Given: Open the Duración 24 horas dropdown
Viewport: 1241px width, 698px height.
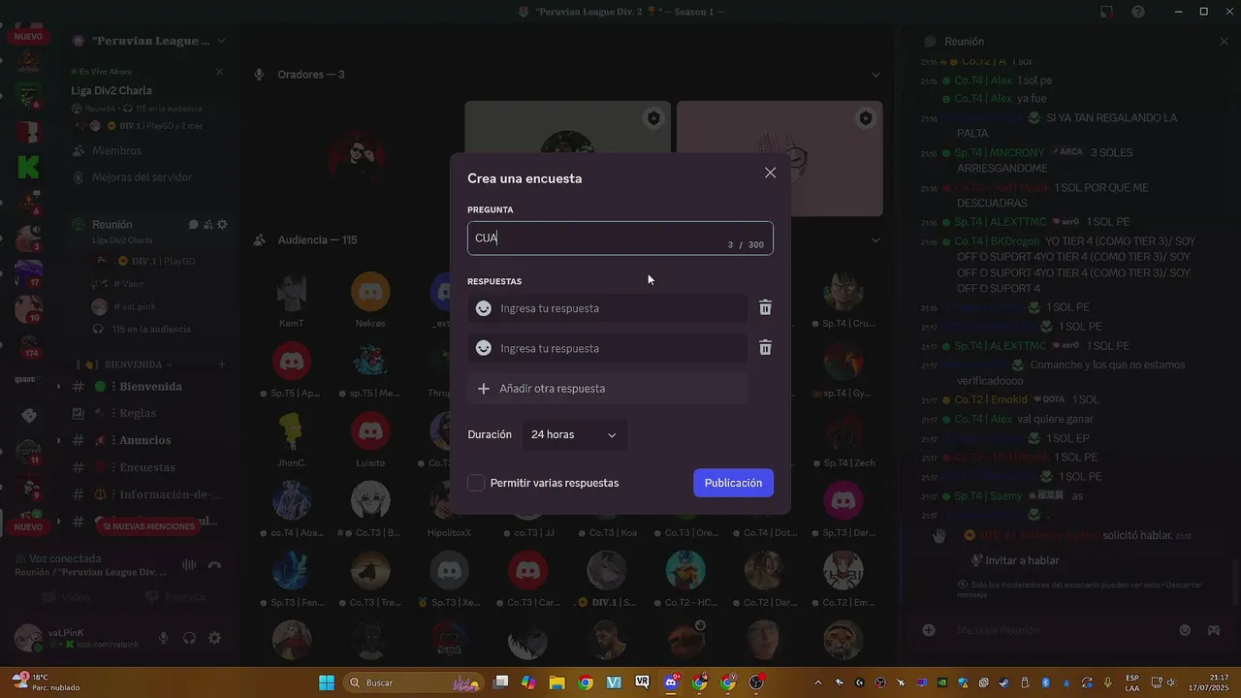Looking at the screenshot, I should point(574,434).
